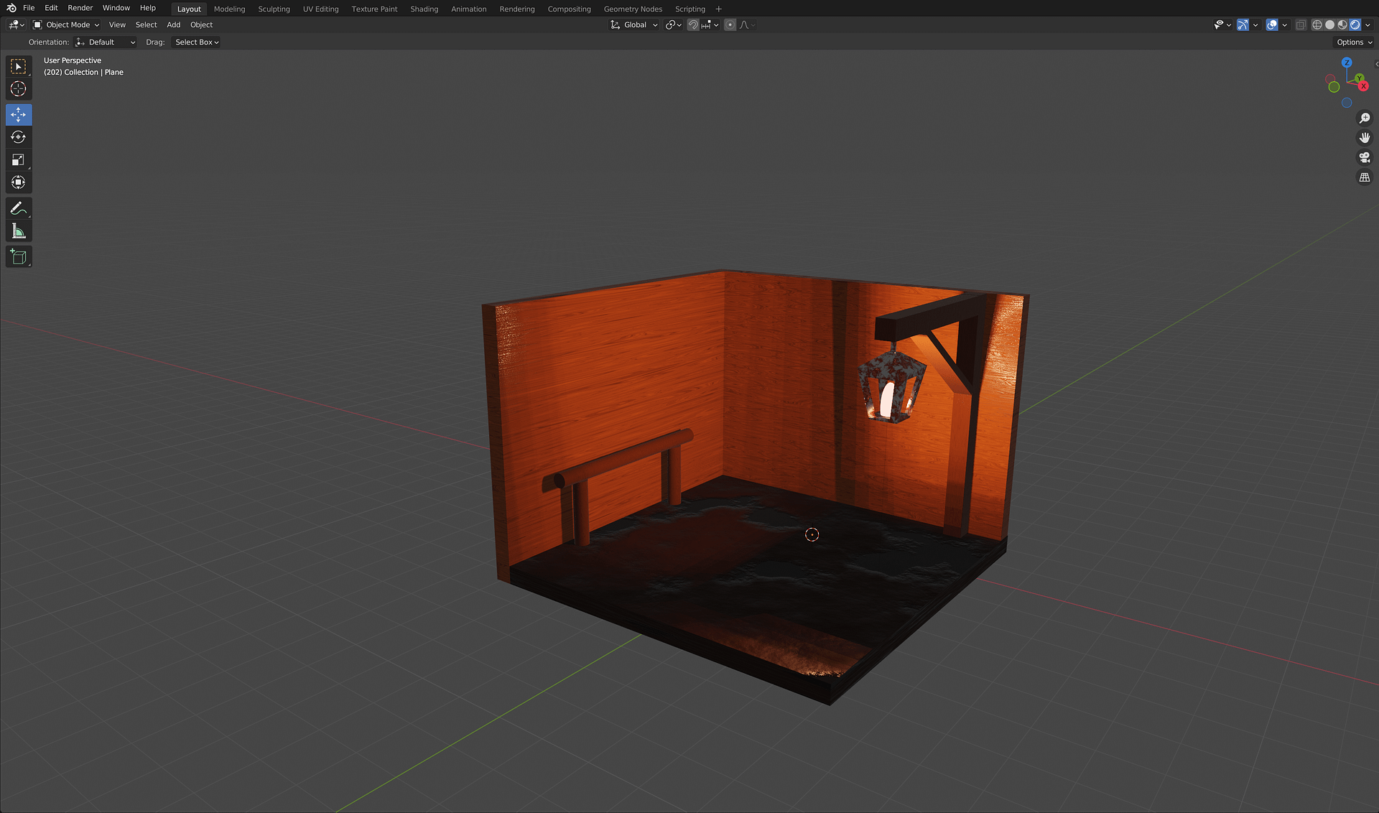
Task: Toggle snapping magnet button
Action: pos(693,24)
